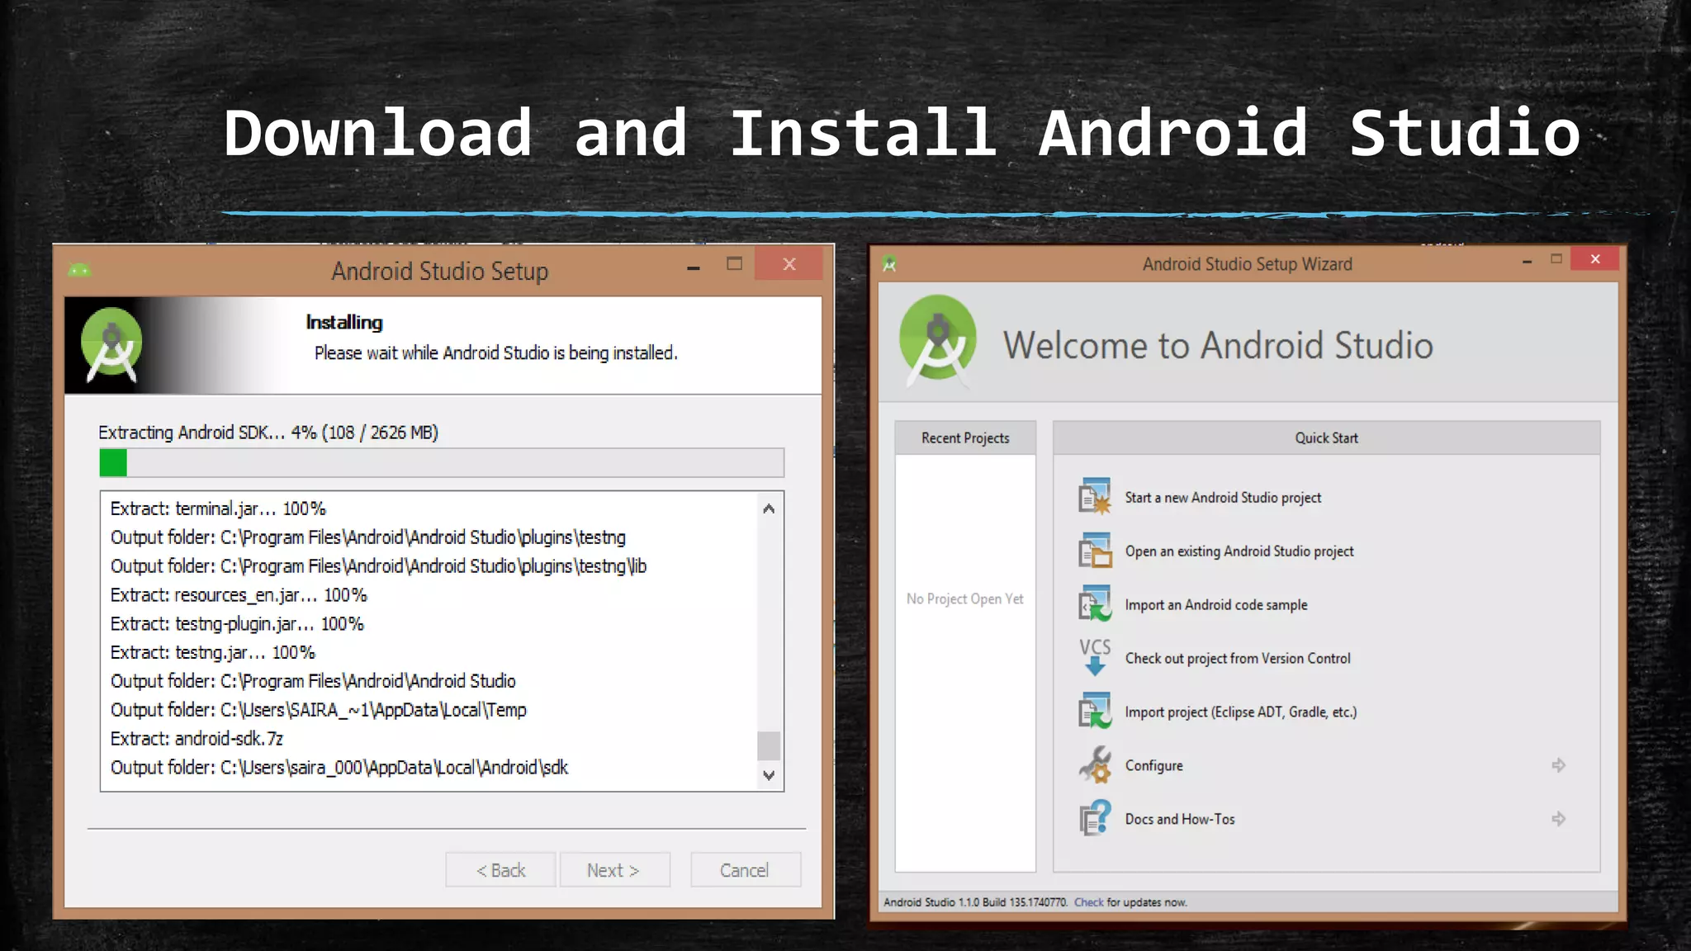
Task: Click the install log scrollbar thumb
Action: (x=769, y=745)
